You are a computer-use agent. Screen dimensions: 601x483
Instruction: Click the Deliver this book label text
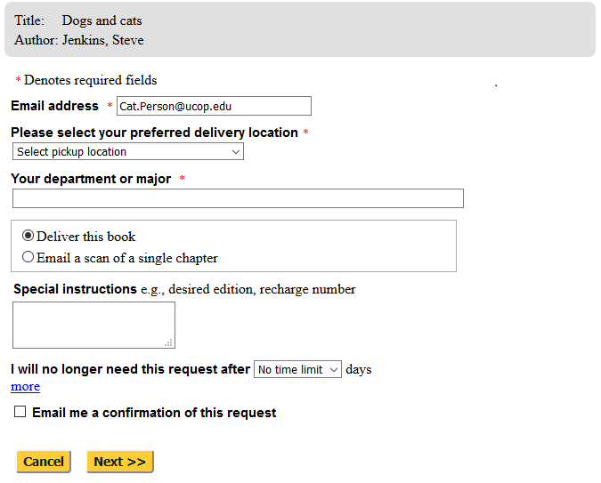click(85, 237)
